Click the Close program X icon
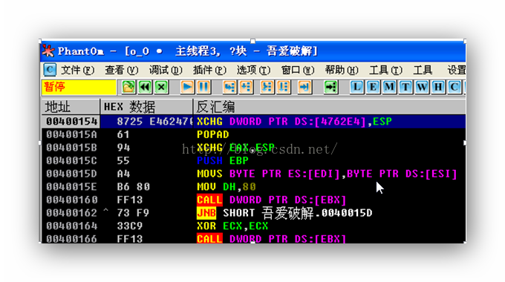505x282 pixels. 161,87
